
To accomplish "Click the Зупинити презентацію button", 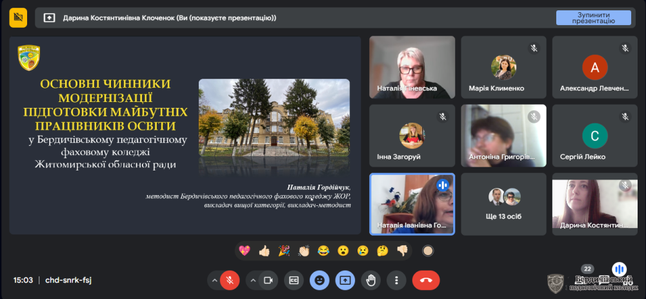I will 593,17.
